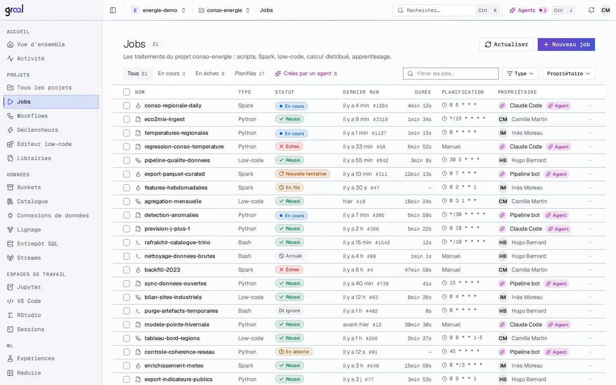Focus the Filtrer les jobs field
The image size is (616, 385).
451,74
